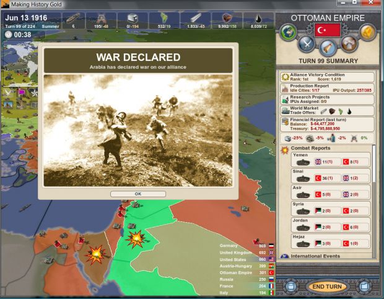Open the World Market entry
This screenshot has height=299, width=384.
pos(327,110)
